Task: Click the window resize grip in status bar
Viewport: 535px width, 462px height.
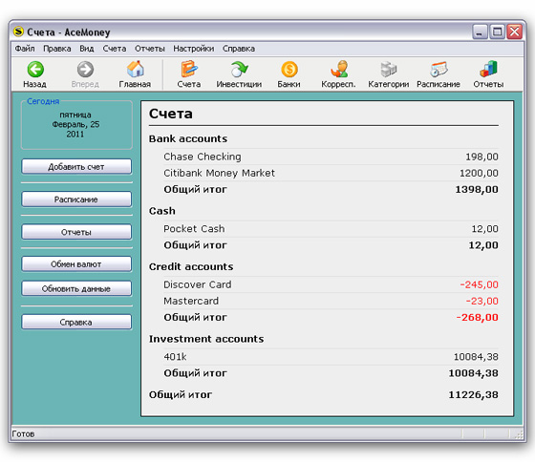Action: click(x=519, y=434)
